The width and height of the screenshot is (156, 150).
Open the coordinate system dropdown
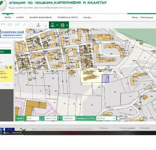tap(106, 118)
